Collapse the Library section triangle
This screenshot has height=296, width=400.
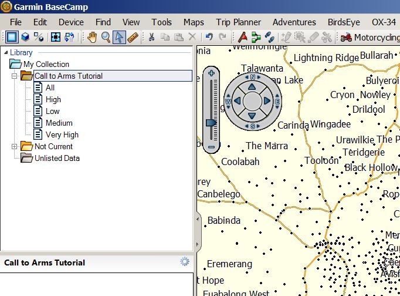coord(6,53)
